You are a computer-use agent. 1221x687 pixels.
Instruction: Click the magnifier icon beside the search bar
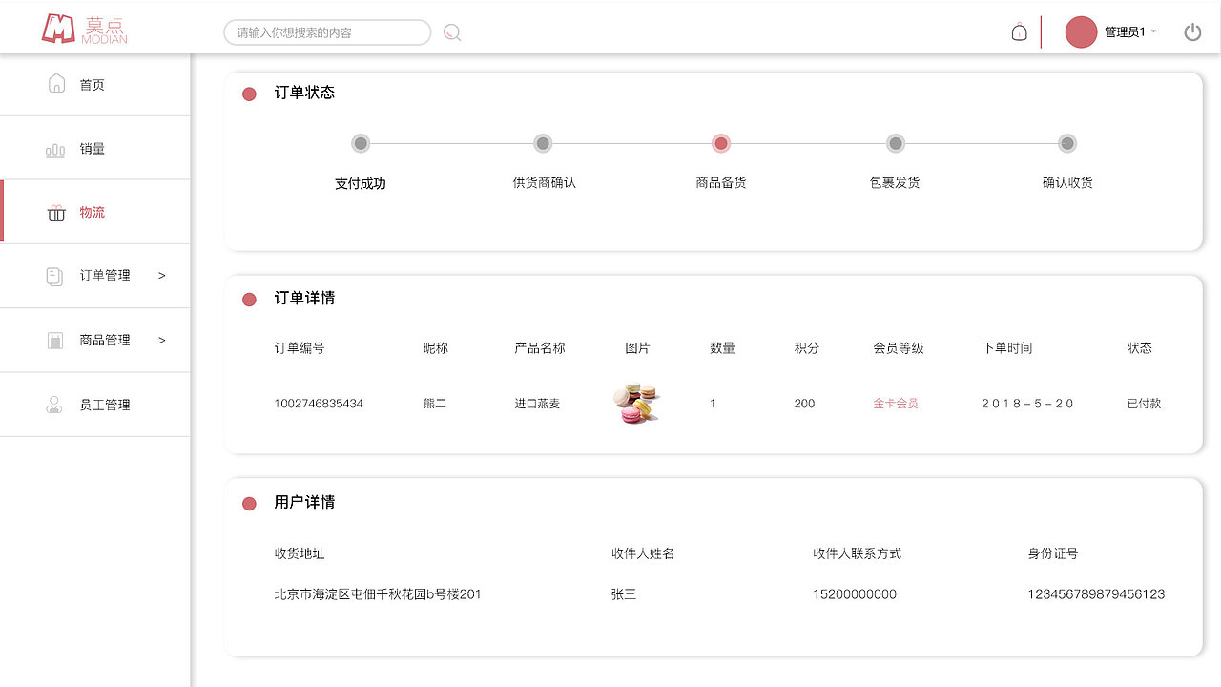pos(450,31)
